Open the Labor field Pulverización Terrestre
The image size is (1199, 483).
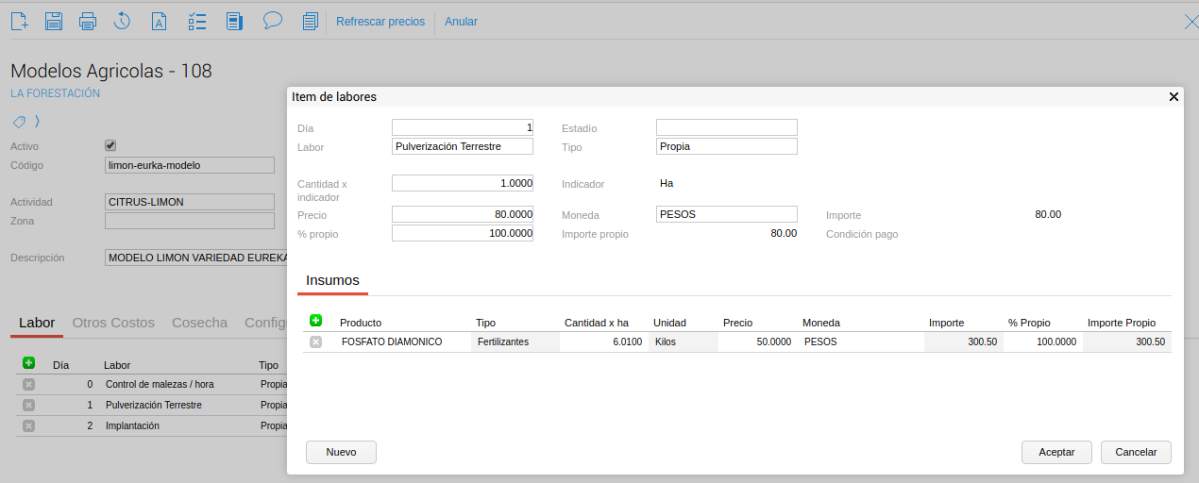(462, 146)
